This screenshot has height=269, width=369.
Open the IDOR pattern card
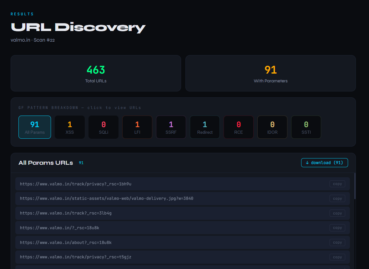(272, 127)
